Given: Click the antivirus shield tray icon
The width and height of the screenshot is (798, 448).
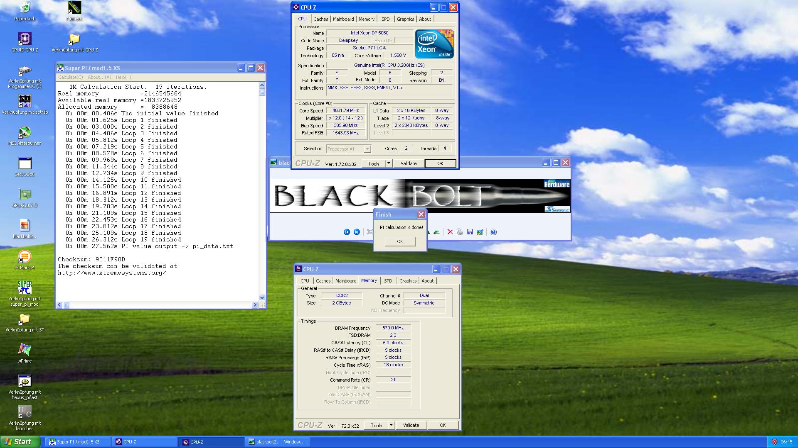Looking at the screenshot, I should tap(774, 442).
